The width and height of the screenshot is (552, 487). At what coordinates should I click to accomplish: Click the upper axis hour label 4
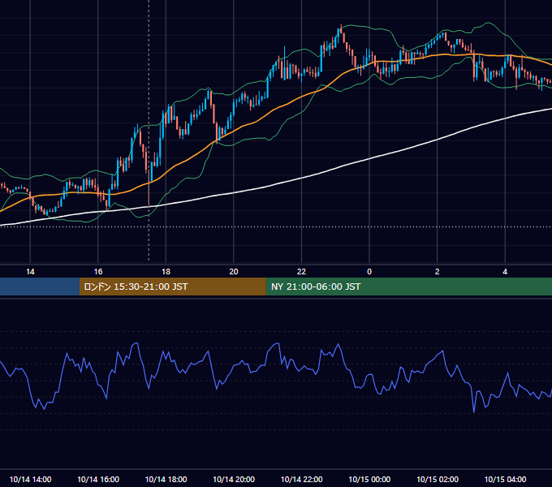coord(505,272)
